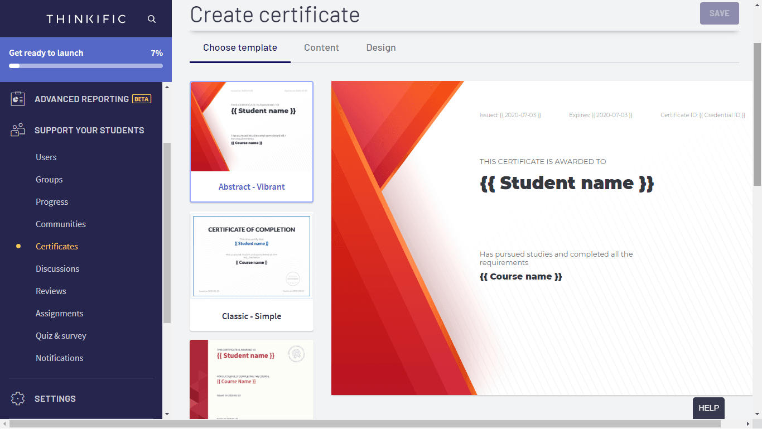Click the search magnifier icon
The height and width of the screenshot is (433, 762).
pyautogui.click(x=152, y=19)
